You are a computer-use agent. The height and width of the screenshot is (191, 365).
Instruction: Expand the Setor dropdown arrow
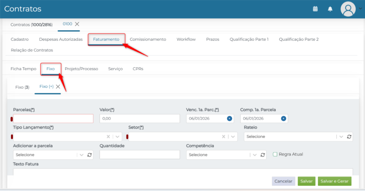tap(233, 137)
